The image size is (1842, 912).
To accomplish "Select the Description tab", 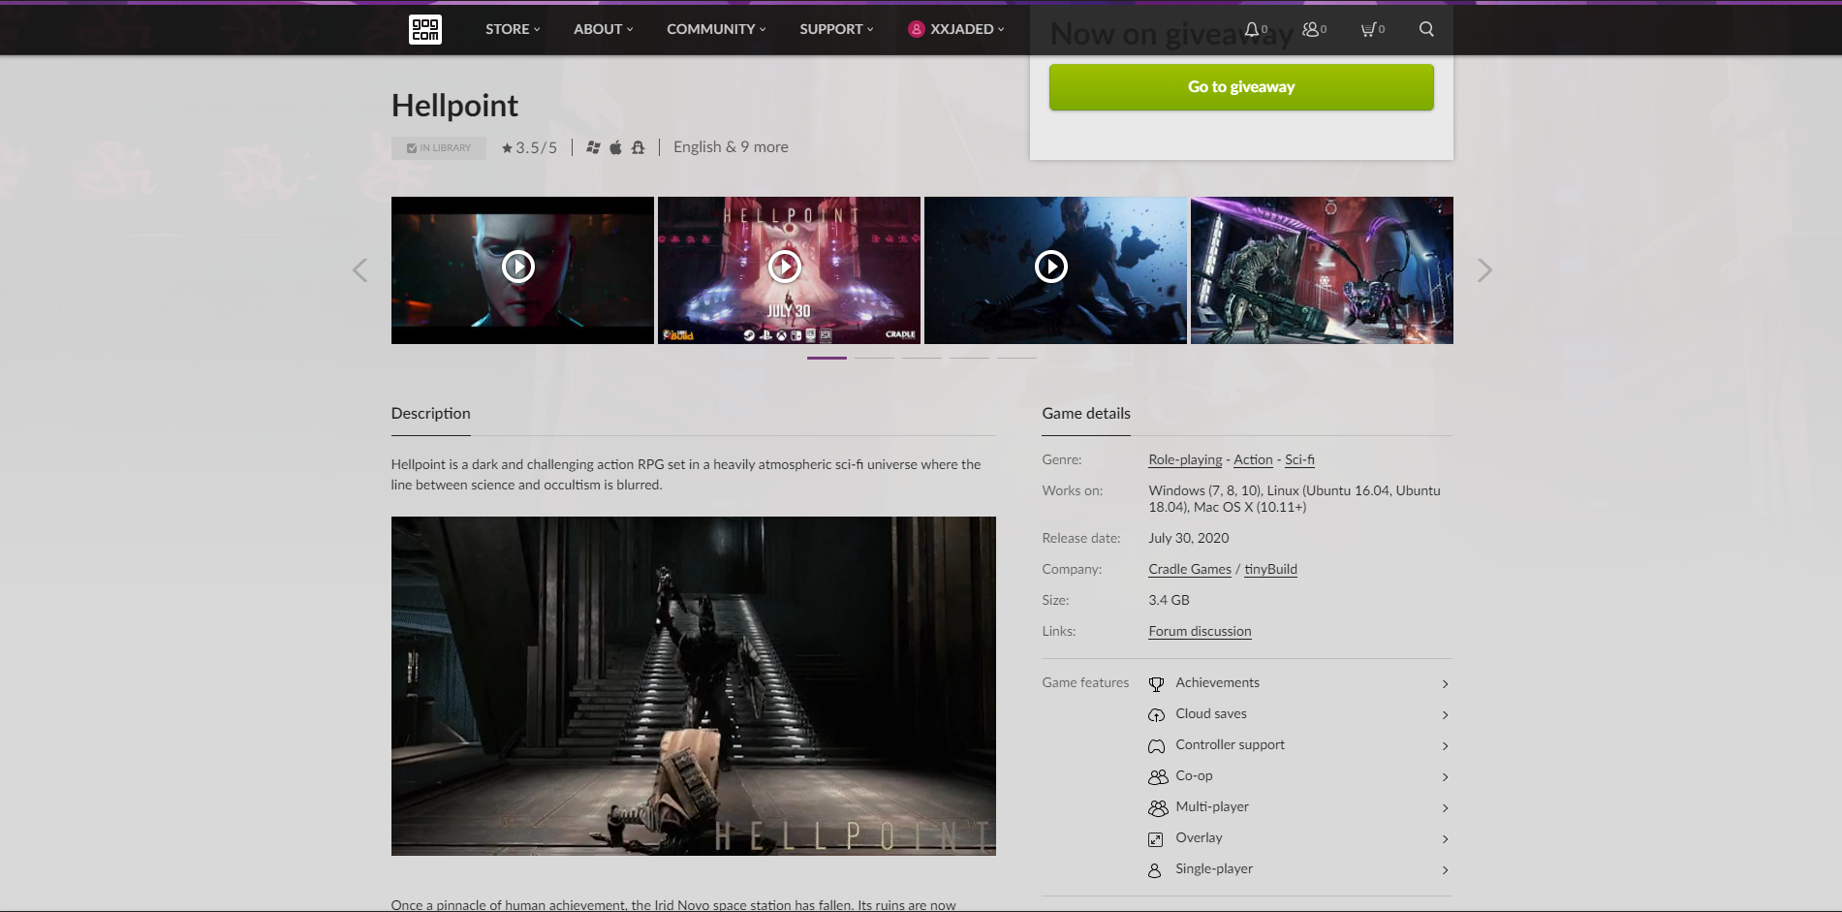I will tap(431, 414).
